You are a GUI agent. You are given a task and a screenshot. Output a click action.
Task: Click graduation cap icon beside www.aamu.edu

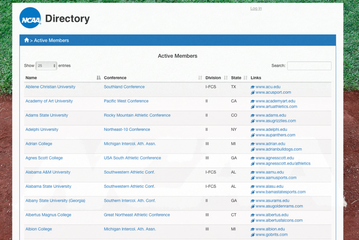pyautogui.click(x=252, y=172)
